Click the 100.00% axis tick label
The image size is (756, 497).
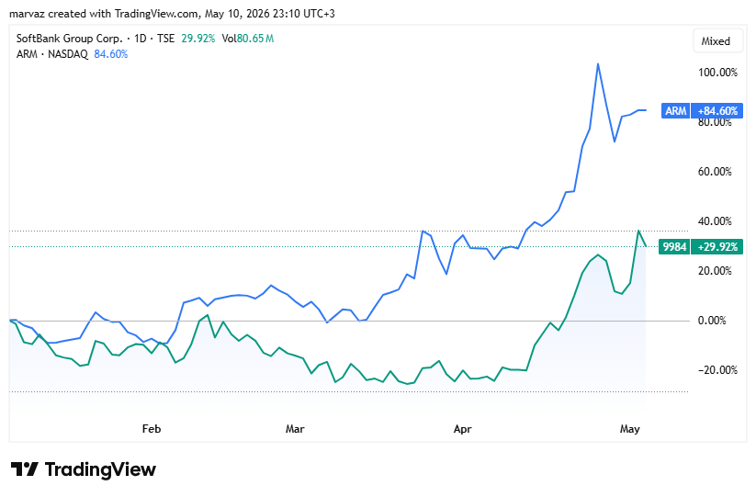click(717, 73)
